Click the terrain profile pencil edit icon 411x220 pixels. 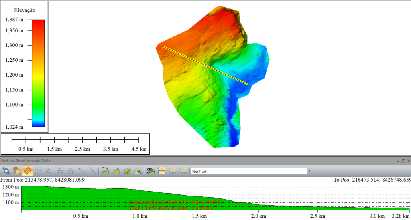(x=127, y=171)
